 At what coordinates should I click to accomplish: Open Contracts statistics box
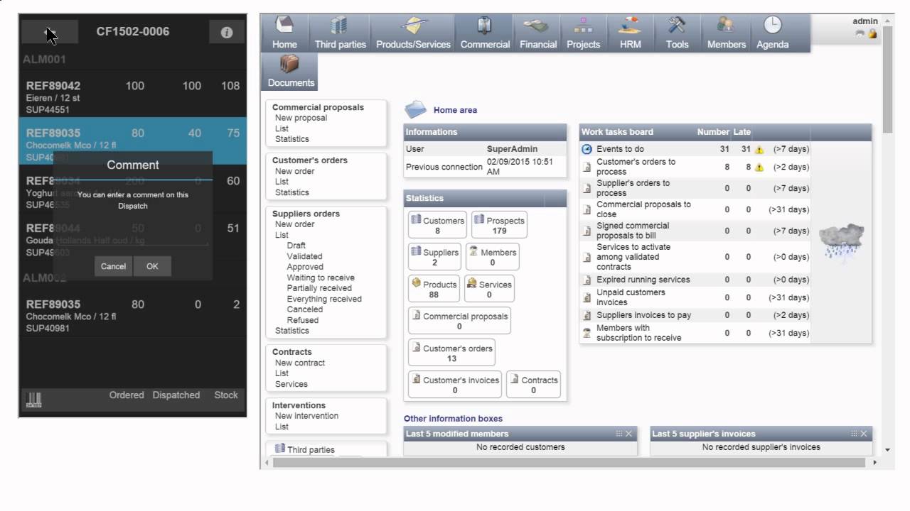tap(533, 385)
